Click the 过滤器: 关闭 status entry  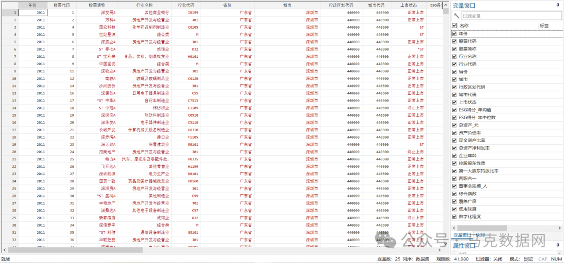click(x=489, y=259)
